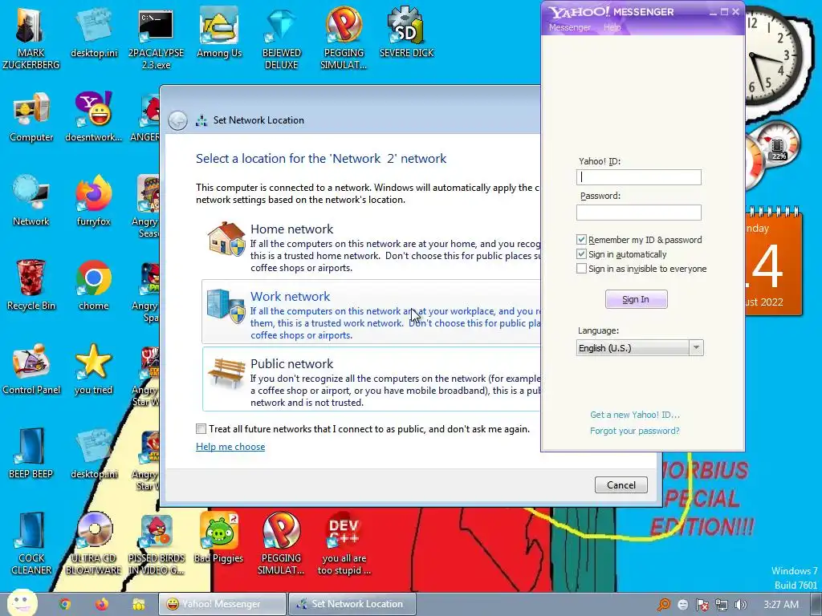
Task: Check Treat all future networks as public
Action: (201, 429)
